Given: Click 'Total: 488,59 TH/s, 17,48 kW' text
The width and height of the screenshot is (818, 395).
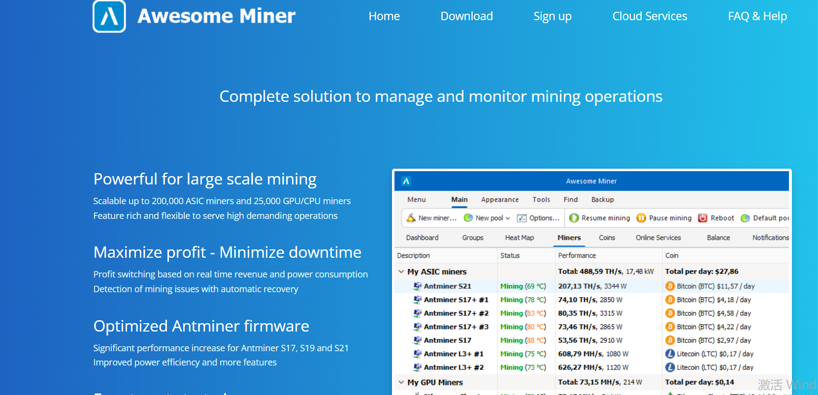Looking at the screenshot, I should pyautogui.click(x=606, y=272).
